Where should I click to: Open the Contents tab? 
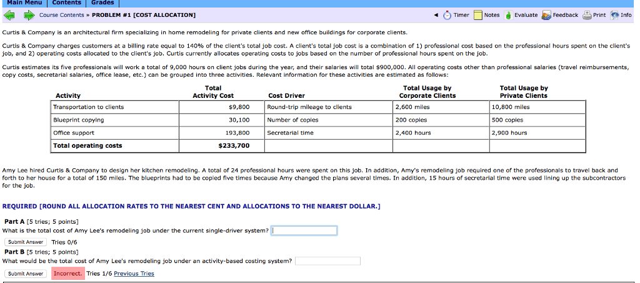67,3
